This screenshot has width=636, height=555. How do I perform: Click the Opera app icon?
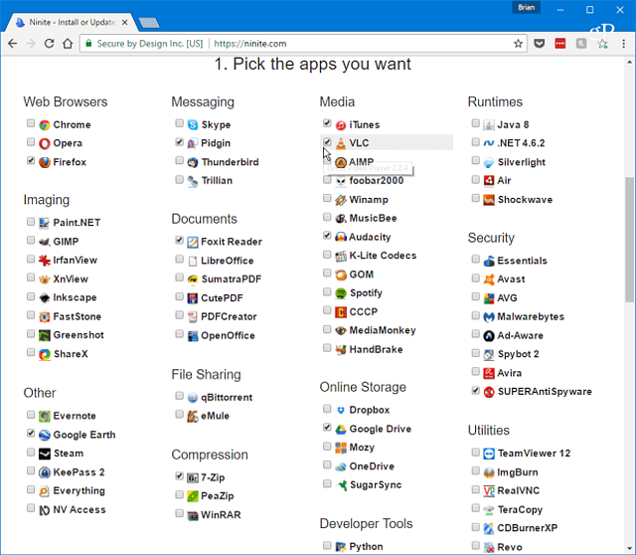click(x=44, y=143)
